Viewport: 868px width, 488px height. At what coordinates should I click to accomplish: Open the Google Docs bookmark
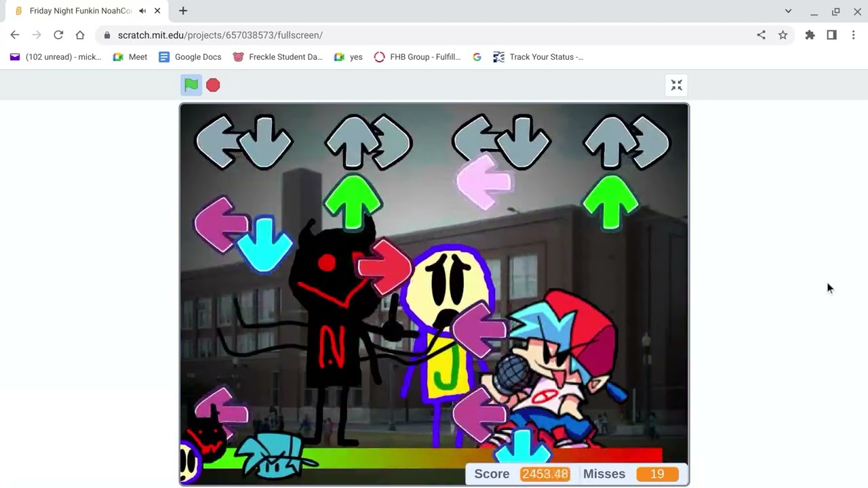point(190,57)
